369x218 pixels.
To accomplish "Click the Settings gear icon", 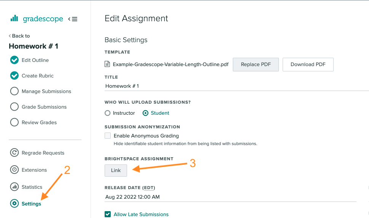I will [x=14, y=204].
